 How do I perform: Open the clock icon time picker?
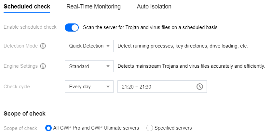pyautogui.click(x=200, y=86)
